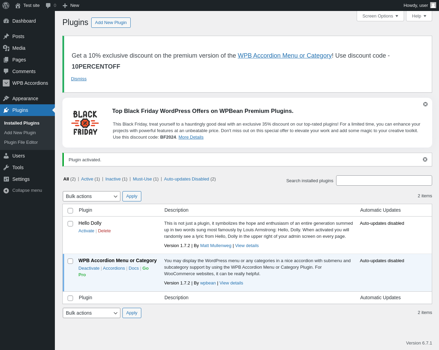Click the Dashboard gauge icon
The height and width of the screenshot is (350, 439).
coord(6,21)
